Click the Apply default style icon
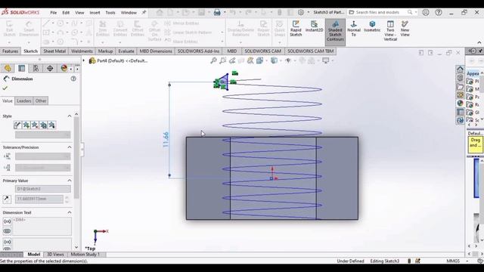This screenshot has height=272, width=484. tap(17, 125)
